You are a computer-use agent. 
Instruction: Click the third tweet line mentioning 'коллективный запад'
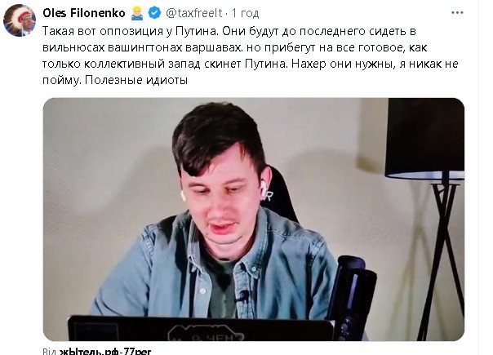click(251, 64)
